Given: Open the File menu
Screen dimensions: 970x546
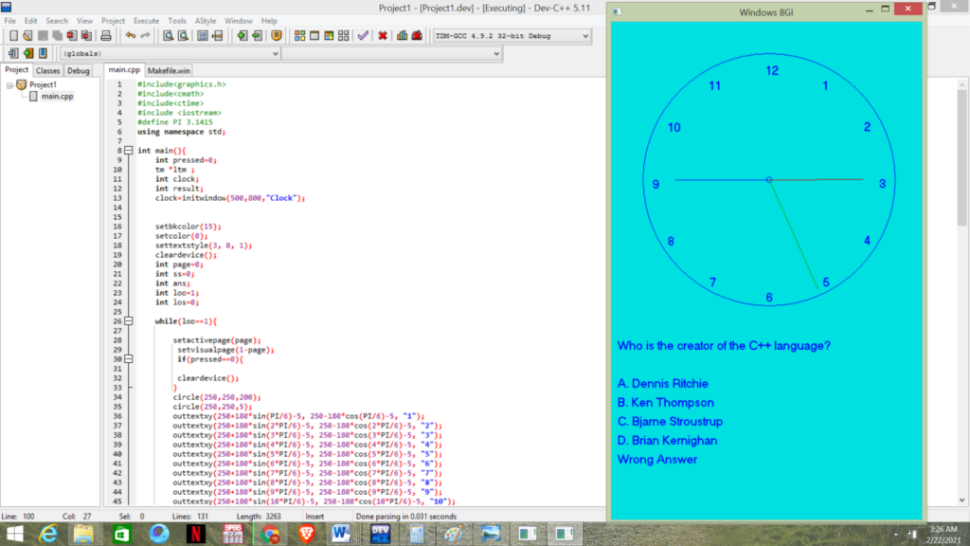Looking at the screenshot, I should pos(9,21).
